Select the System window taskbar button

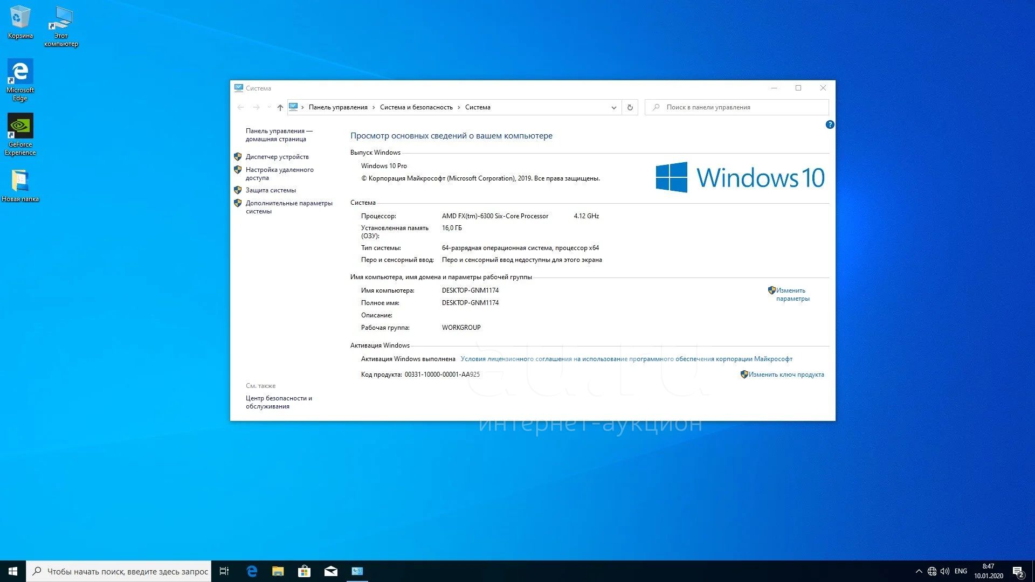[x=357, y=571]
